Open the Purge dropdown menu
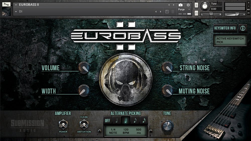 [x=184, y=9]
